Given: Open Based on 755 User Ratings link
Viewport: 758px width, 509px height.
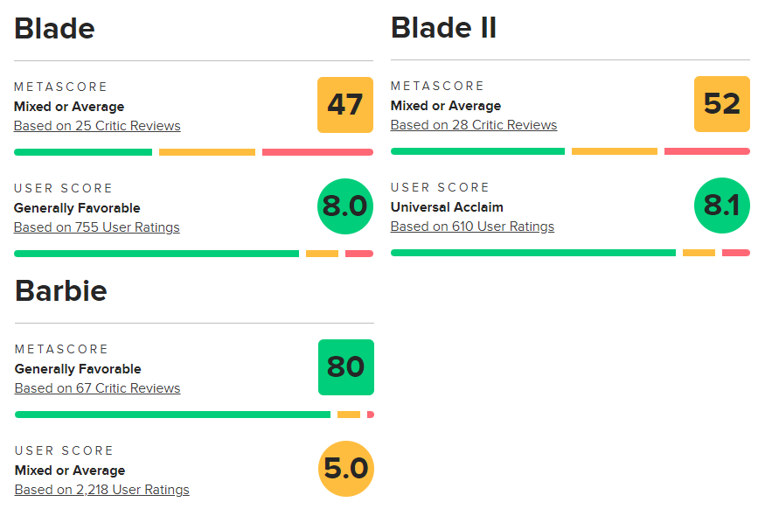Looking at the screenshot, I should [x=97, y=227].
